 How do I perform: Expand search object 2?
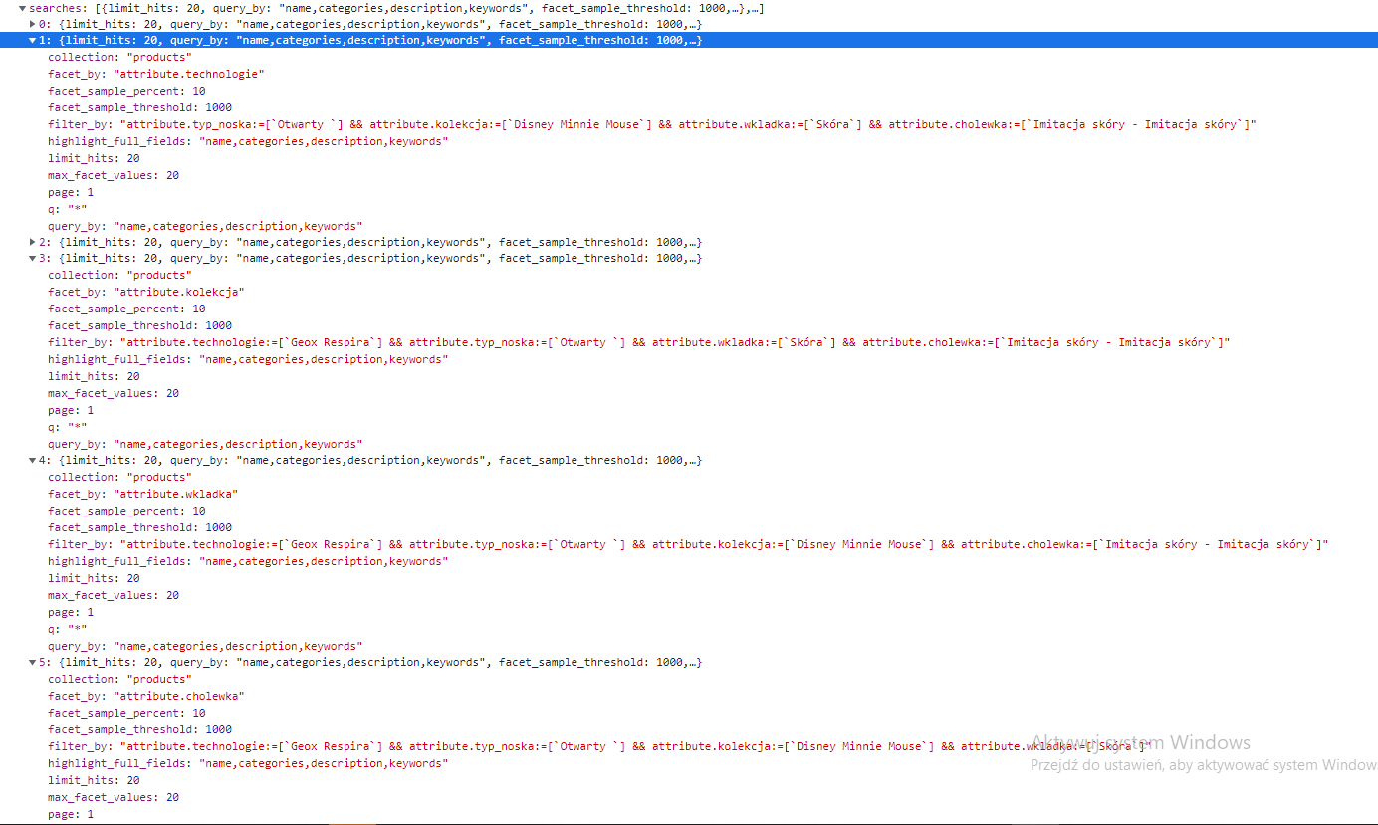click(x=31, y=241)
